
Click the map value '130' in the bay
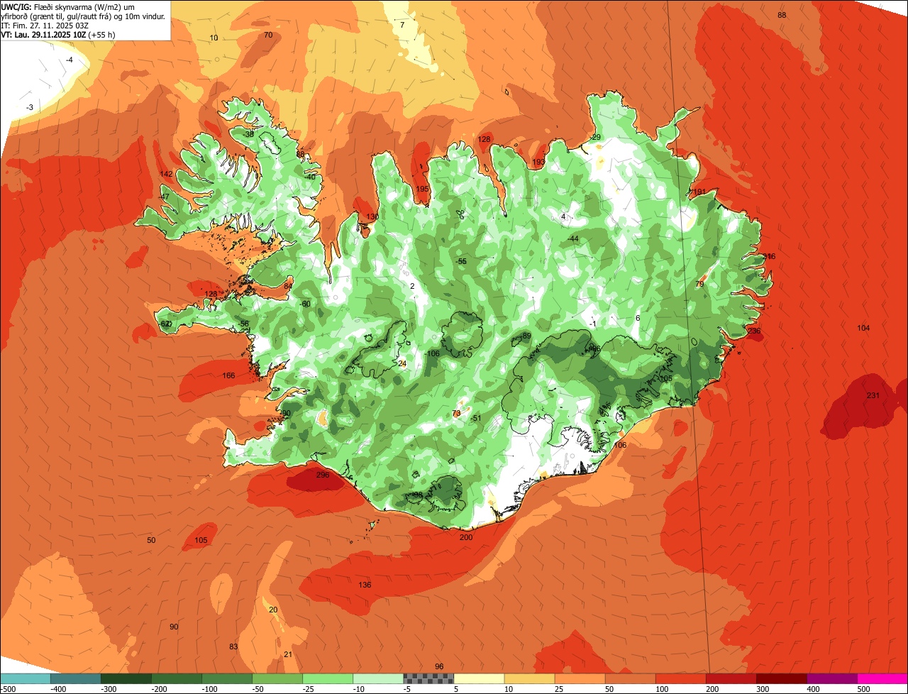coord(372,217)
